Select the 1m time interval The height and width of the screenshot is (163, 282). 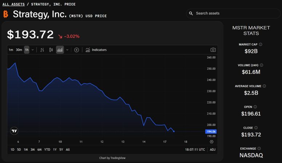(11, 50)
